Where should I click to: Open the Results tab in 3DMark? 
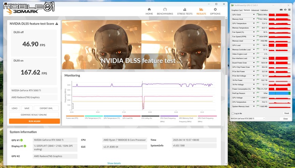(x=201, y=11)
